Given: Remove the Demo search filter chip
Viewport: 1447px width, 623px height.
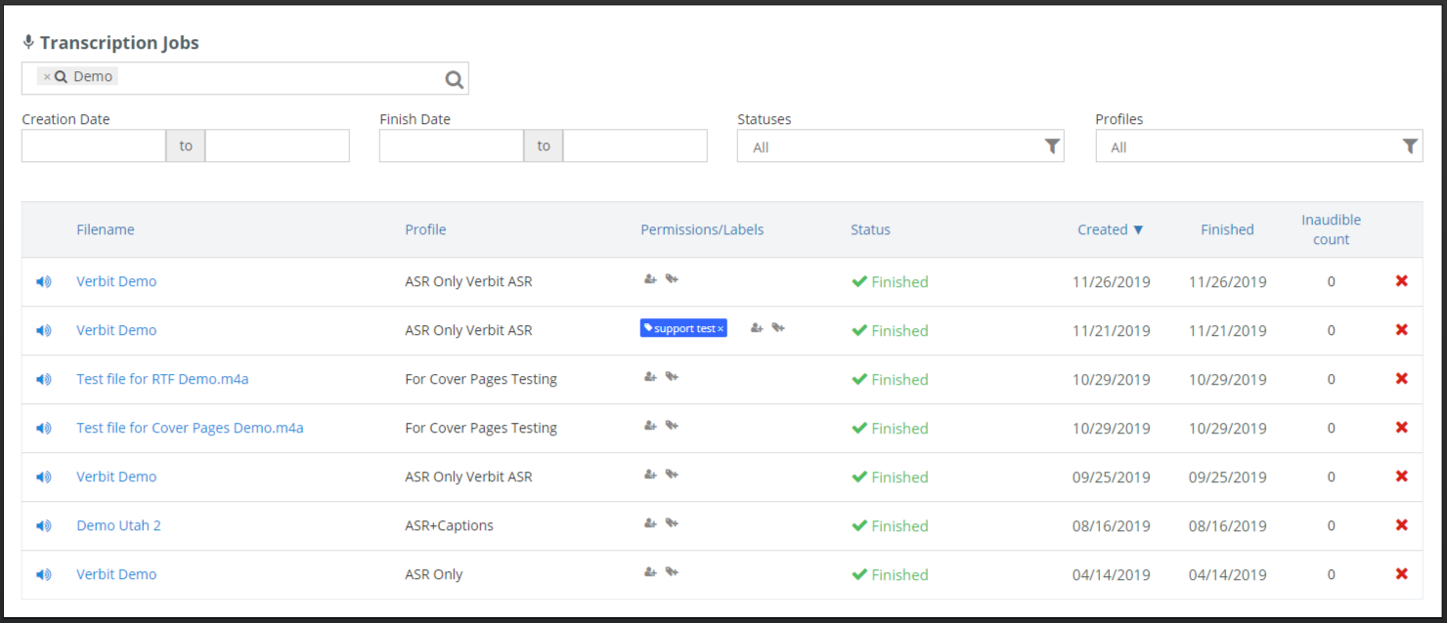Looking at the screenshot, I should tap(47, 77).
